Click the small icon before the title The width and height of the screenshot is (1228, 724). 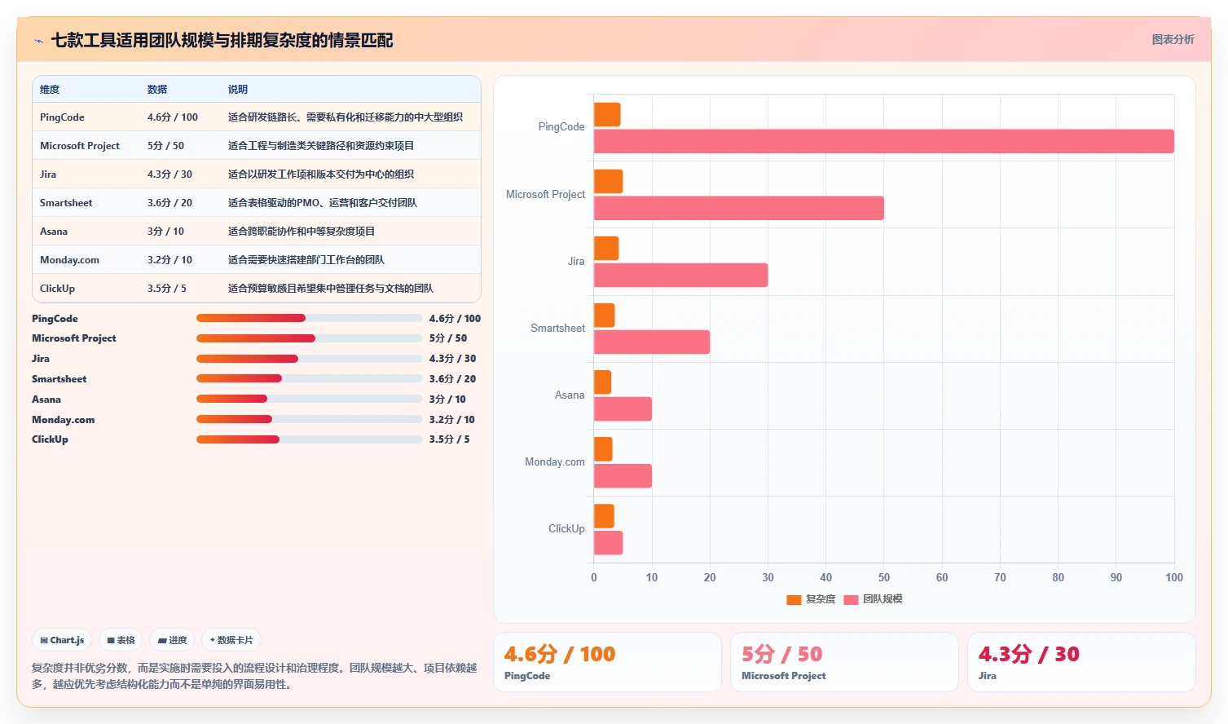pos(38,41)
